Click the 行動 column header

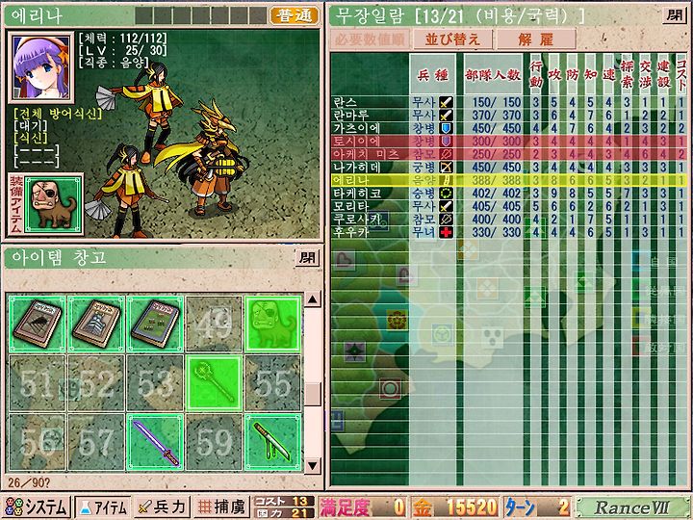coord(536,74)
